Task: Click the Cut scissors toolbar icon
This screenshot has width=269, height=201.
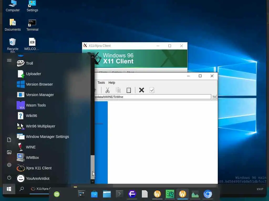Action: (107, 90)
